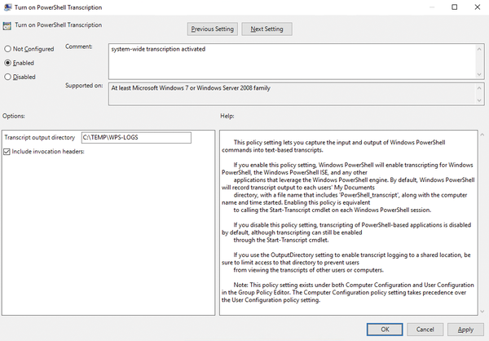Click Help pane scroll up arrow
The height and width of the screenshot is (341, 489).
pyautogui.click(x=482, y=135)
